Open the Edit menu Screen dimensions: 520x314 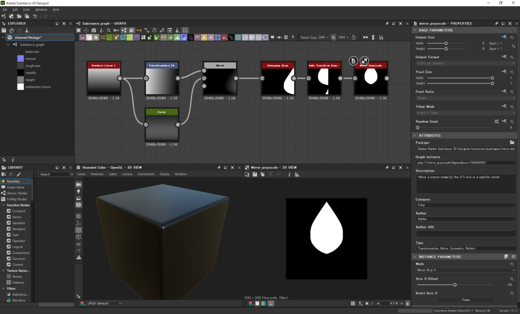click(15, 10)
